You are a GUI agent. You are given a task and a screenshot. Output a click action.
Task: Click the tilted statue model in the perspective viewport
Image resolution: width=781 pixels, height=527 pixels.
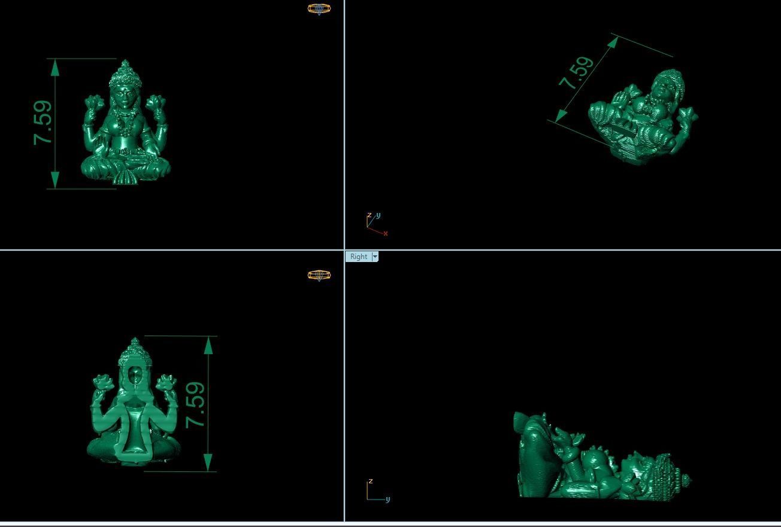click(x=643, y=117)
